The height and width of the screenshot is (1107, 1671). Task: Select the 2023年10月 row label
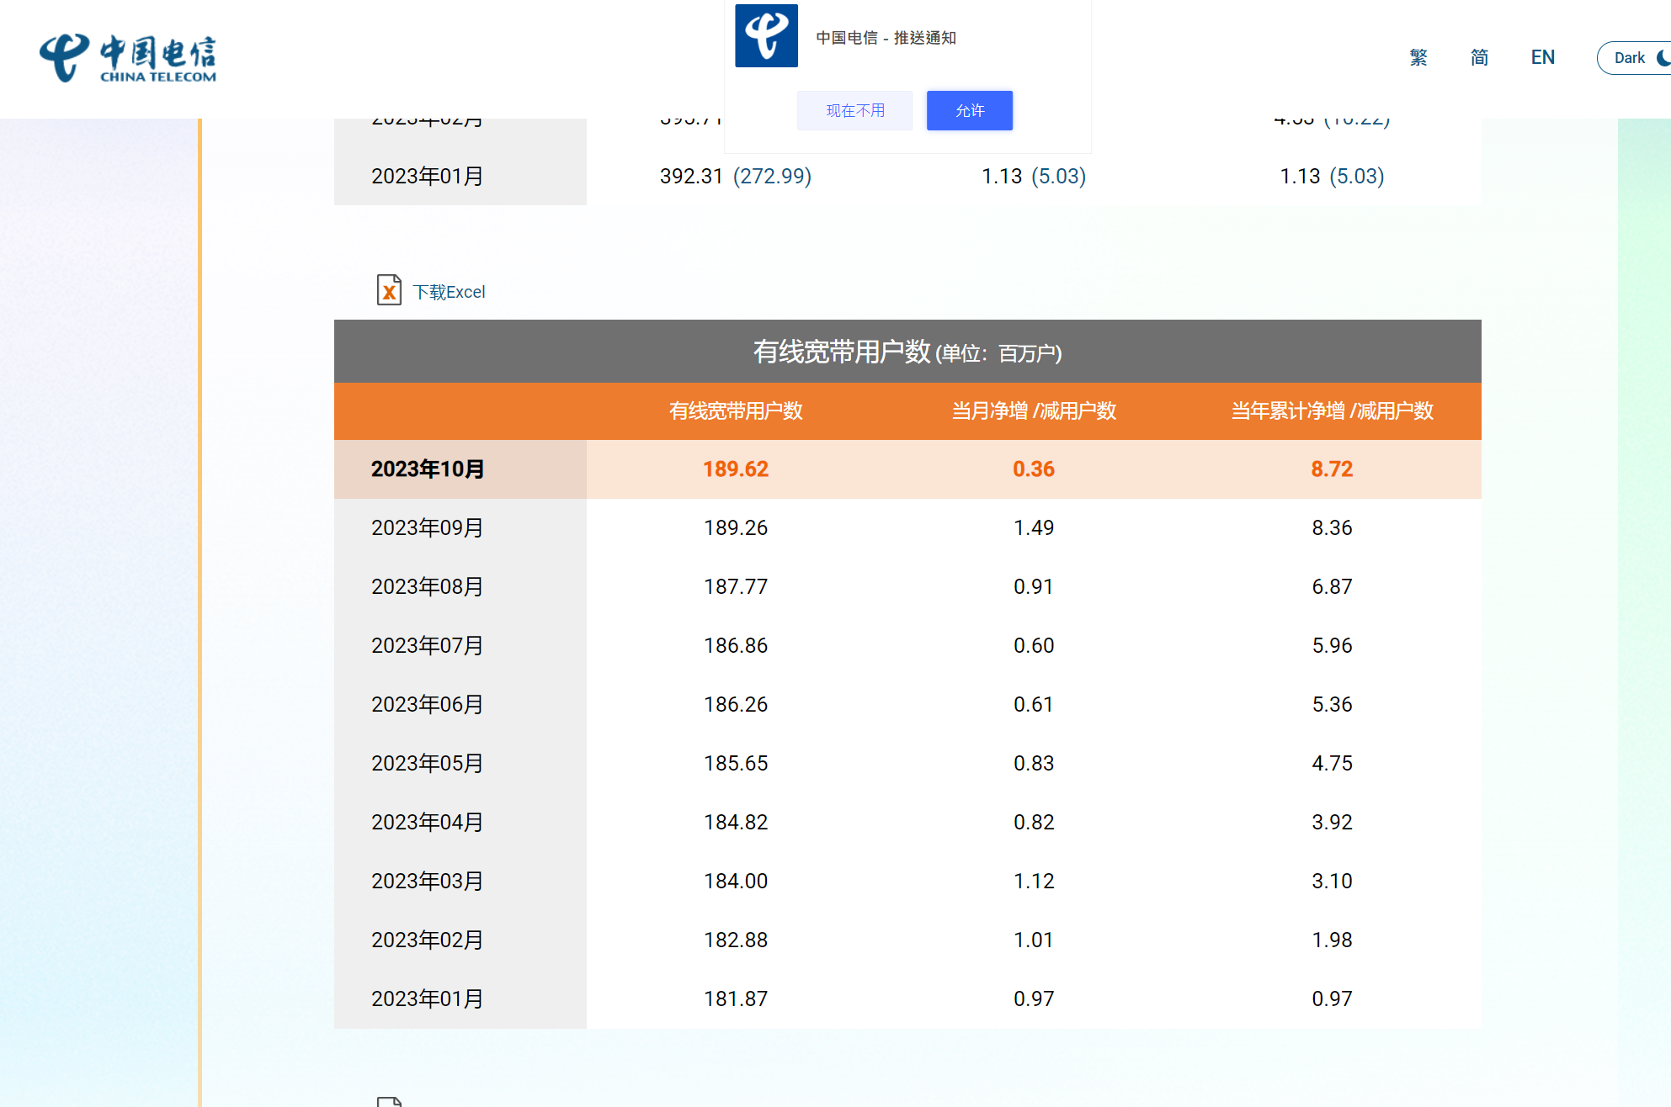pos(428,469)
